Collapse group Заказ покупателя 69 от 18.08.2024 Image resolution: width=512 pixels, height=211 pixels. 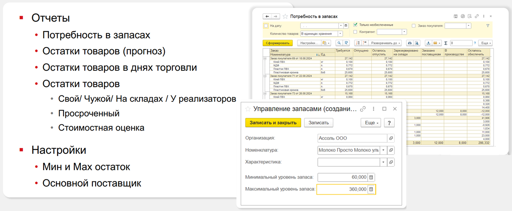point(265,58)
